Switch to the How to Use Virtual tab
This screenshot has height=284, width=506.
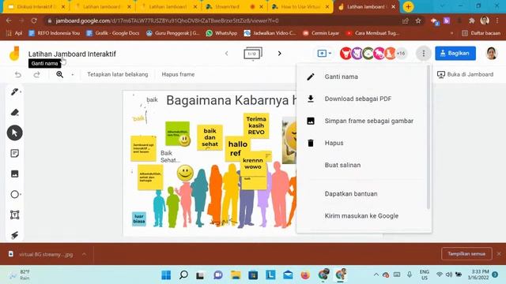[300, 7]
